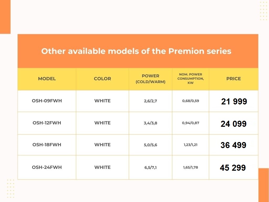Click the consumption value 1,65/1,78
The image size is (269, 202).
[x=190, y=167]
